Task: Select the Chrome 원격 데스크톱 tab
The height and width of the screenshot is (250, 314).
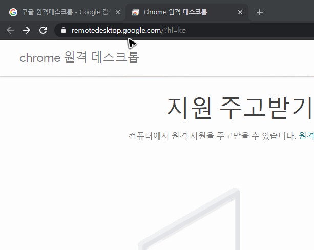Action: click(x=187, y=12)
